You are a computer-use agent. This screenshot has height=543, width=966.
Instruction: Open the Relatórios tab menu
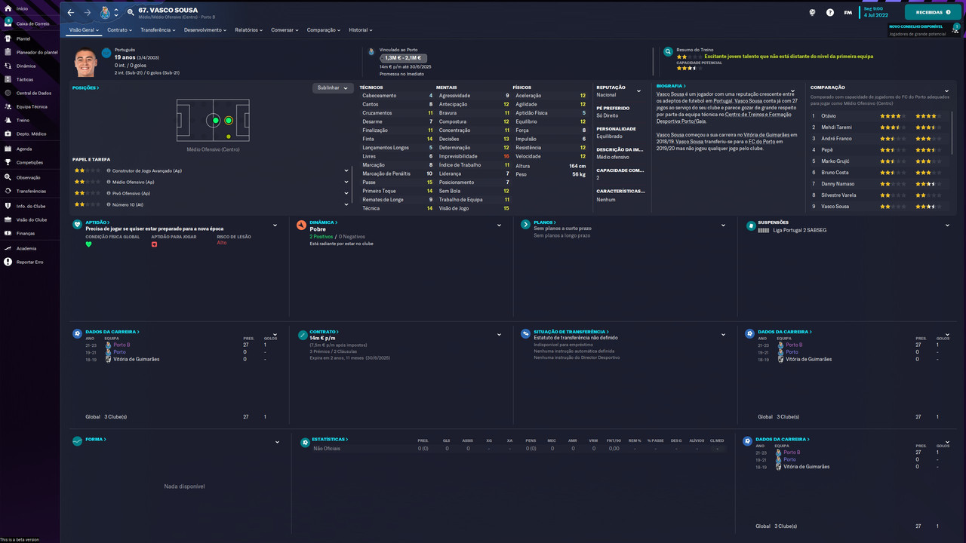pos(249,30)
